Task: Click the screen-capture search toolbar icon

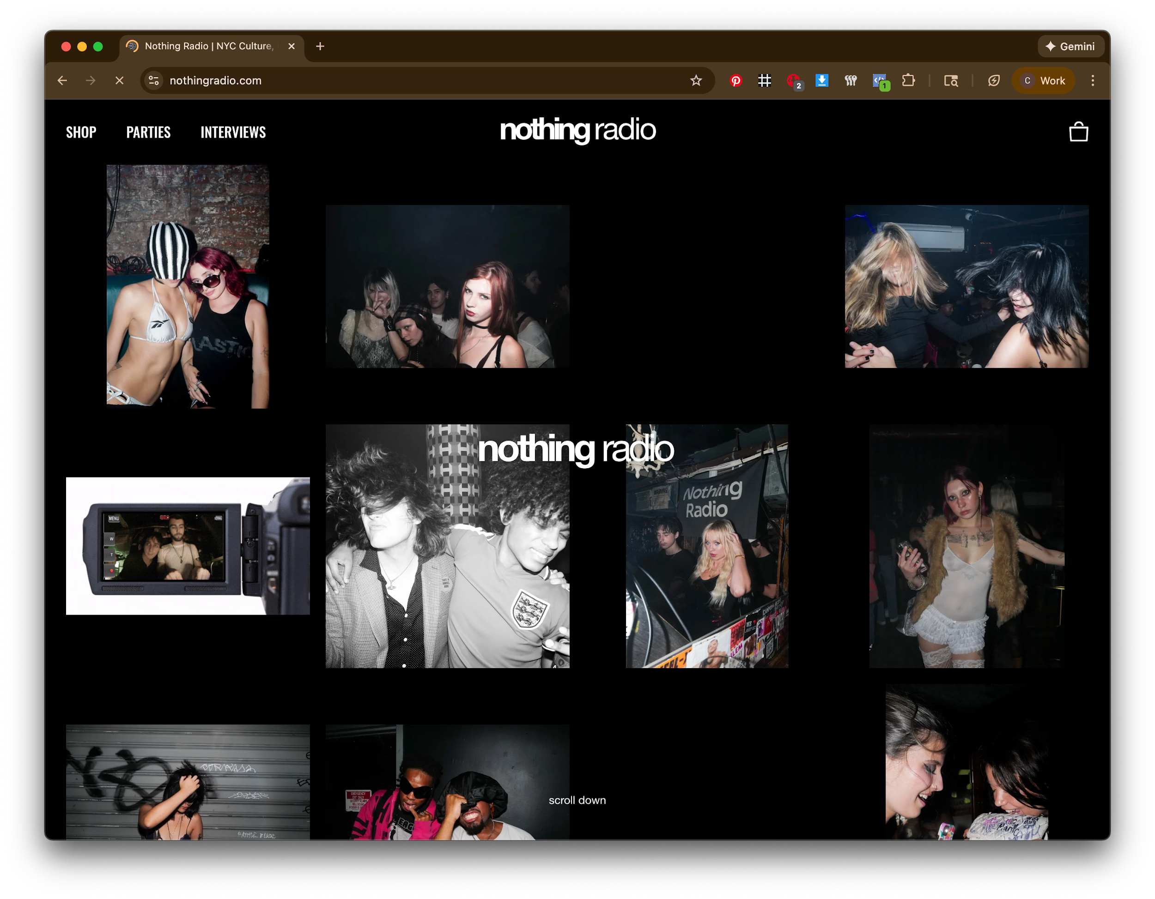Action: click(950, 80)
